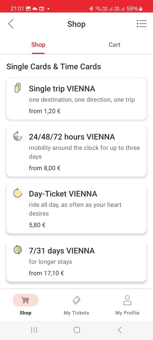Tap the 24/48/72 hours clock icon
This screenshot has height=340, width=153.
(x=18, y=136)
